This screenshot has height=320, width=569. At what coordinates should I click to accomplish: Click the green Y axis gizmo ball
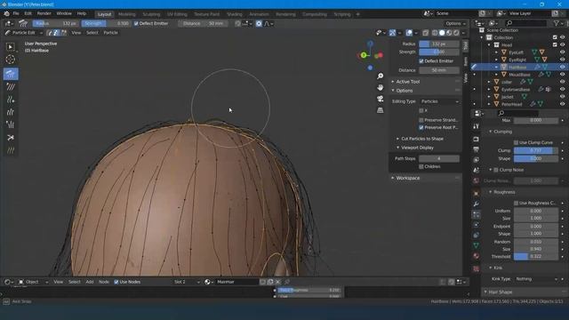364,55
